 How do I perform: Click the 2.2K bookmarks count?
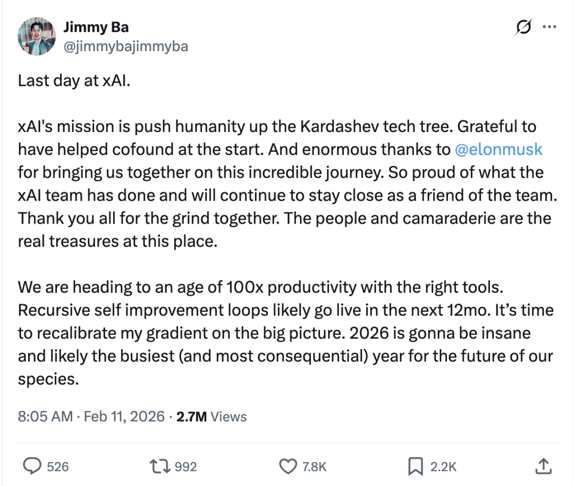tap(443, 467)
